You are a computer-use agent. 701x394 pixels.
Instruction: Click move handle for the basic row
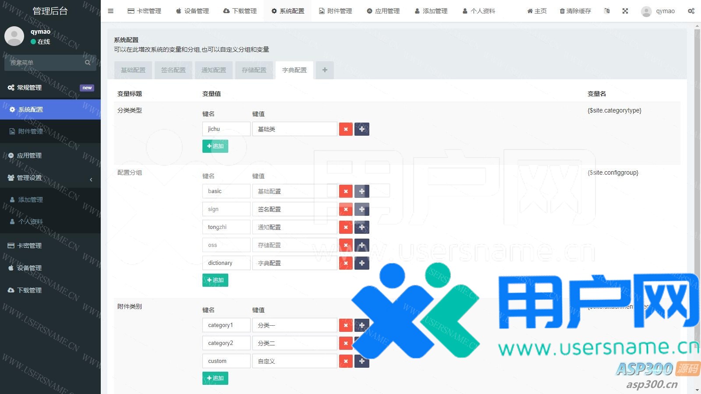click(362, 191)
